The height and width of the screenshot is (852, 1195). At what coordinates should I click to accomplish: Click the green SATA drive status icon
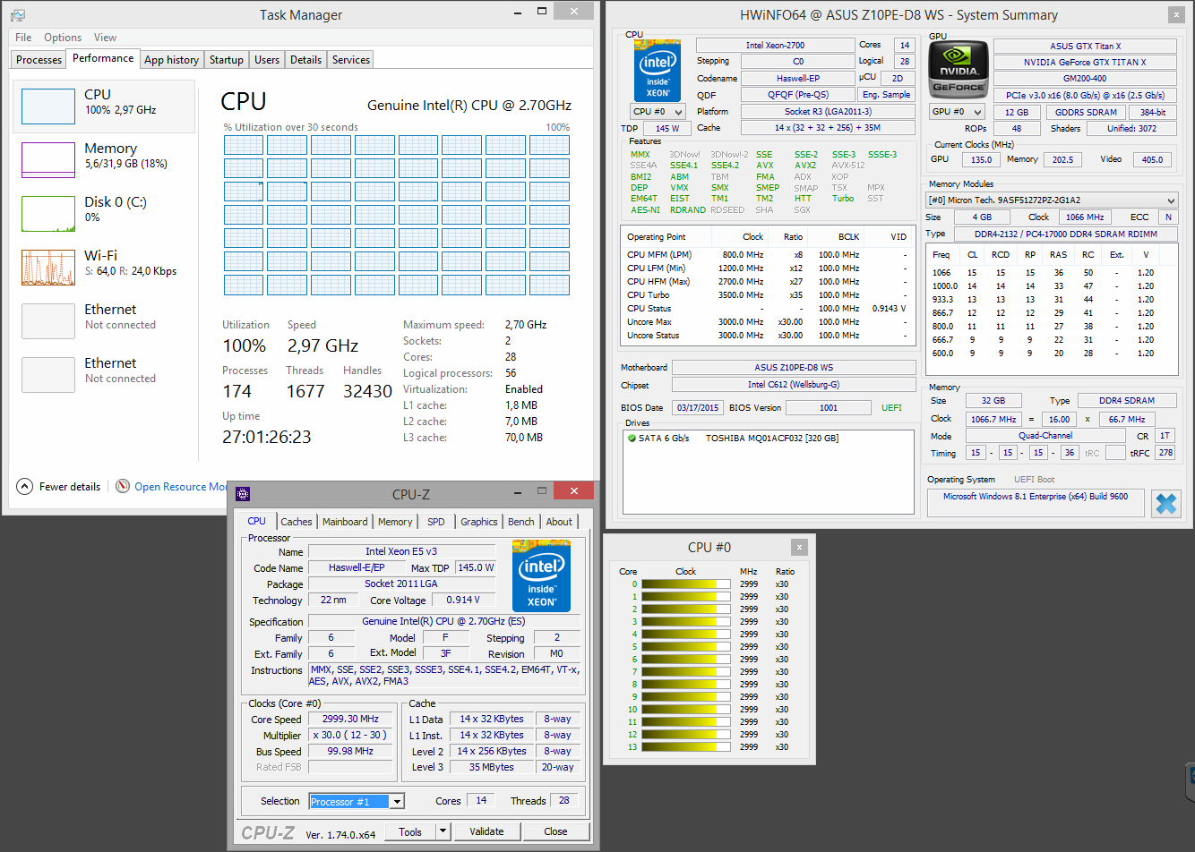coord(632,439)
